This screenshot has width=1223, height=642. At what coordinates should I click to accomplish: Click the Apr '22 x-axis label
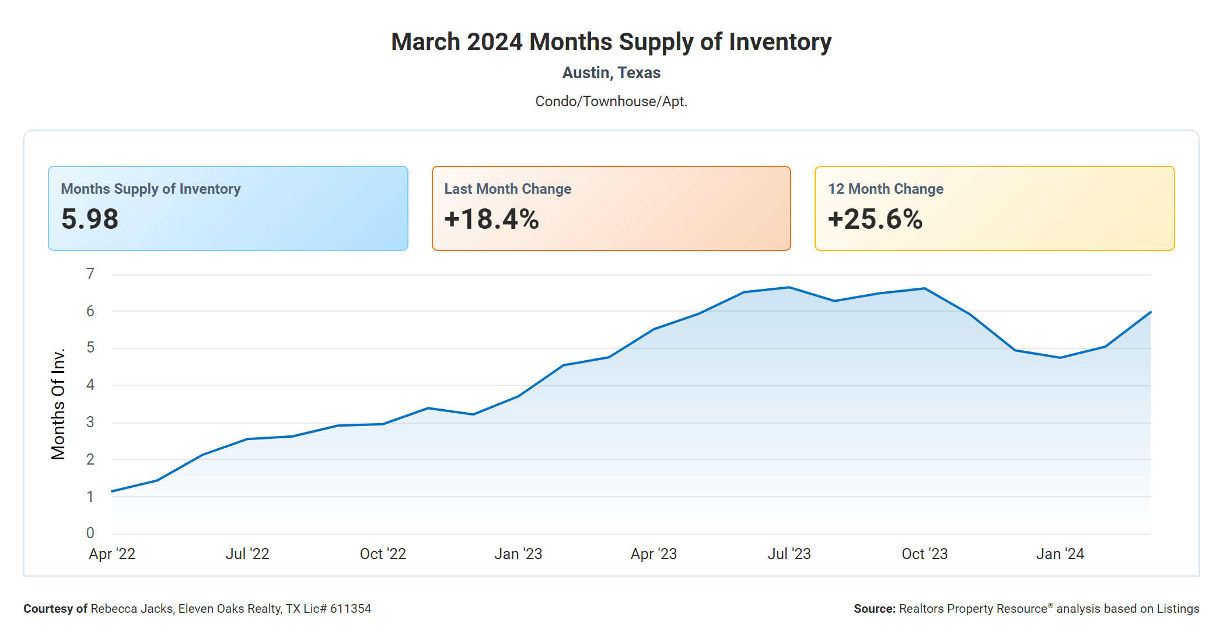[x=112, y=554]
